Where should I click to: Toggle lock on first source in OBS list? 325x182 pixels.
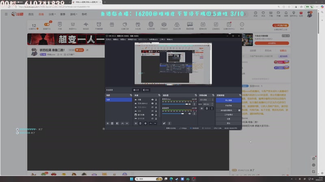click(156, 99)
